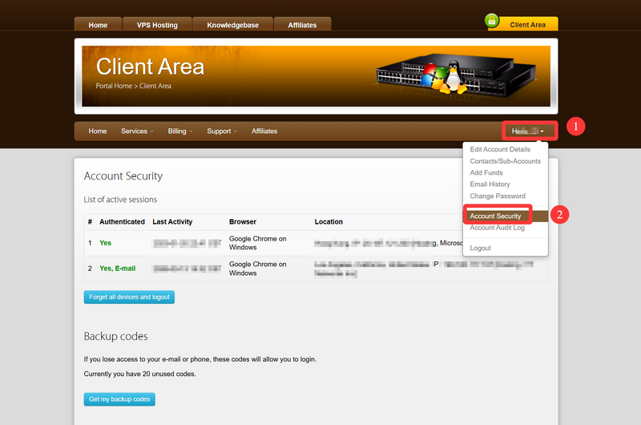The height and width of the screenshot is (425, 641).
Task: Choose Contacts/Sub-Accounts menu entry
Action: click(505, 161)
